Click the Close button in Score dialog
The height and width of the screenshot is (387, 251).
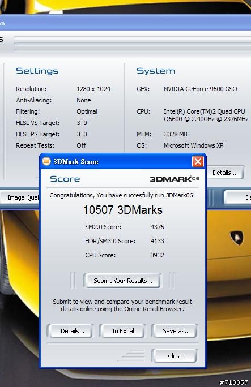point(175,356)
